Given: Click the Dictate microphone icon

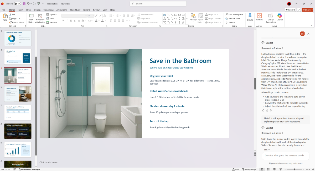Looking at the screenshot, I should click(x=250, y=16).
